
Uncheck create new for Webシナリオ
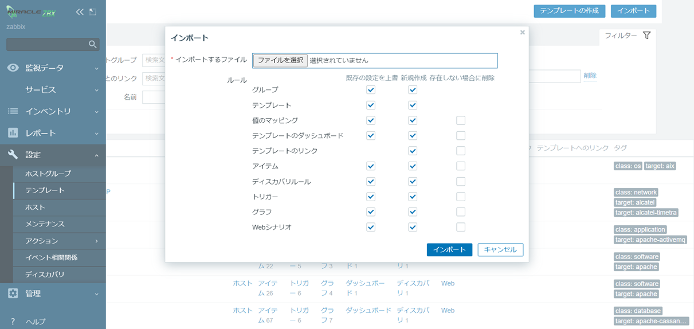[x=413, y=227]
